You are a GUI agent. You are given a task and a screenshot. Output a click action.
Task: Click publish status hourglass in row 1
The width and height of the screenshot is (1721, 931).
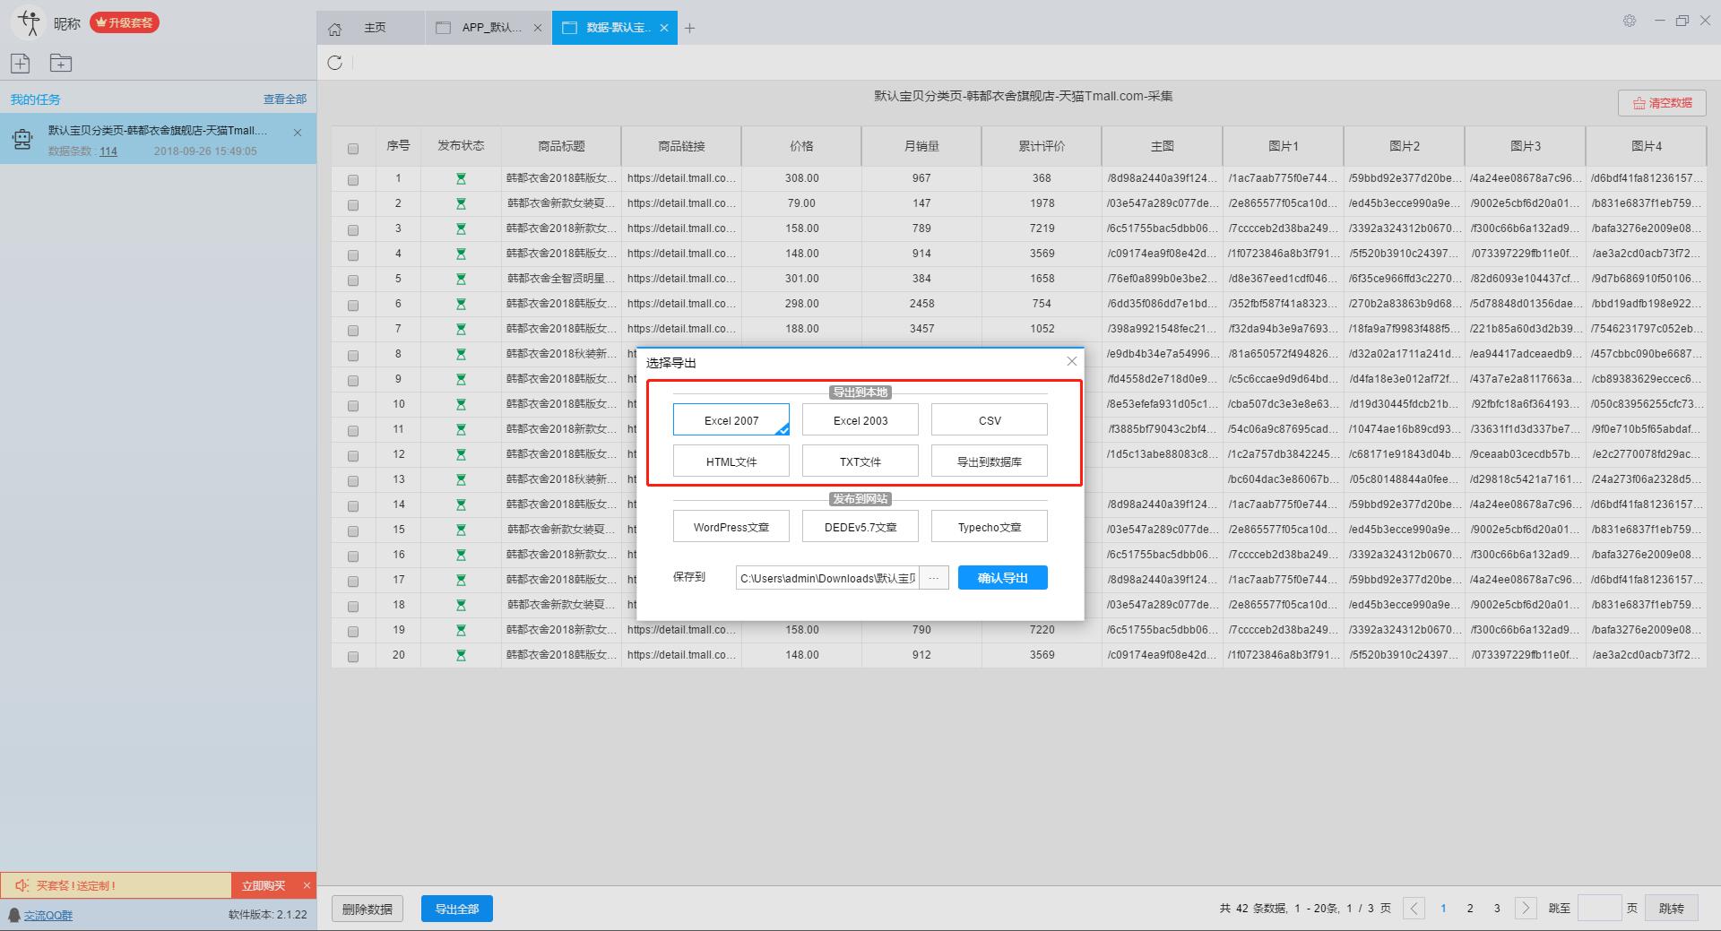click(461, 178)
